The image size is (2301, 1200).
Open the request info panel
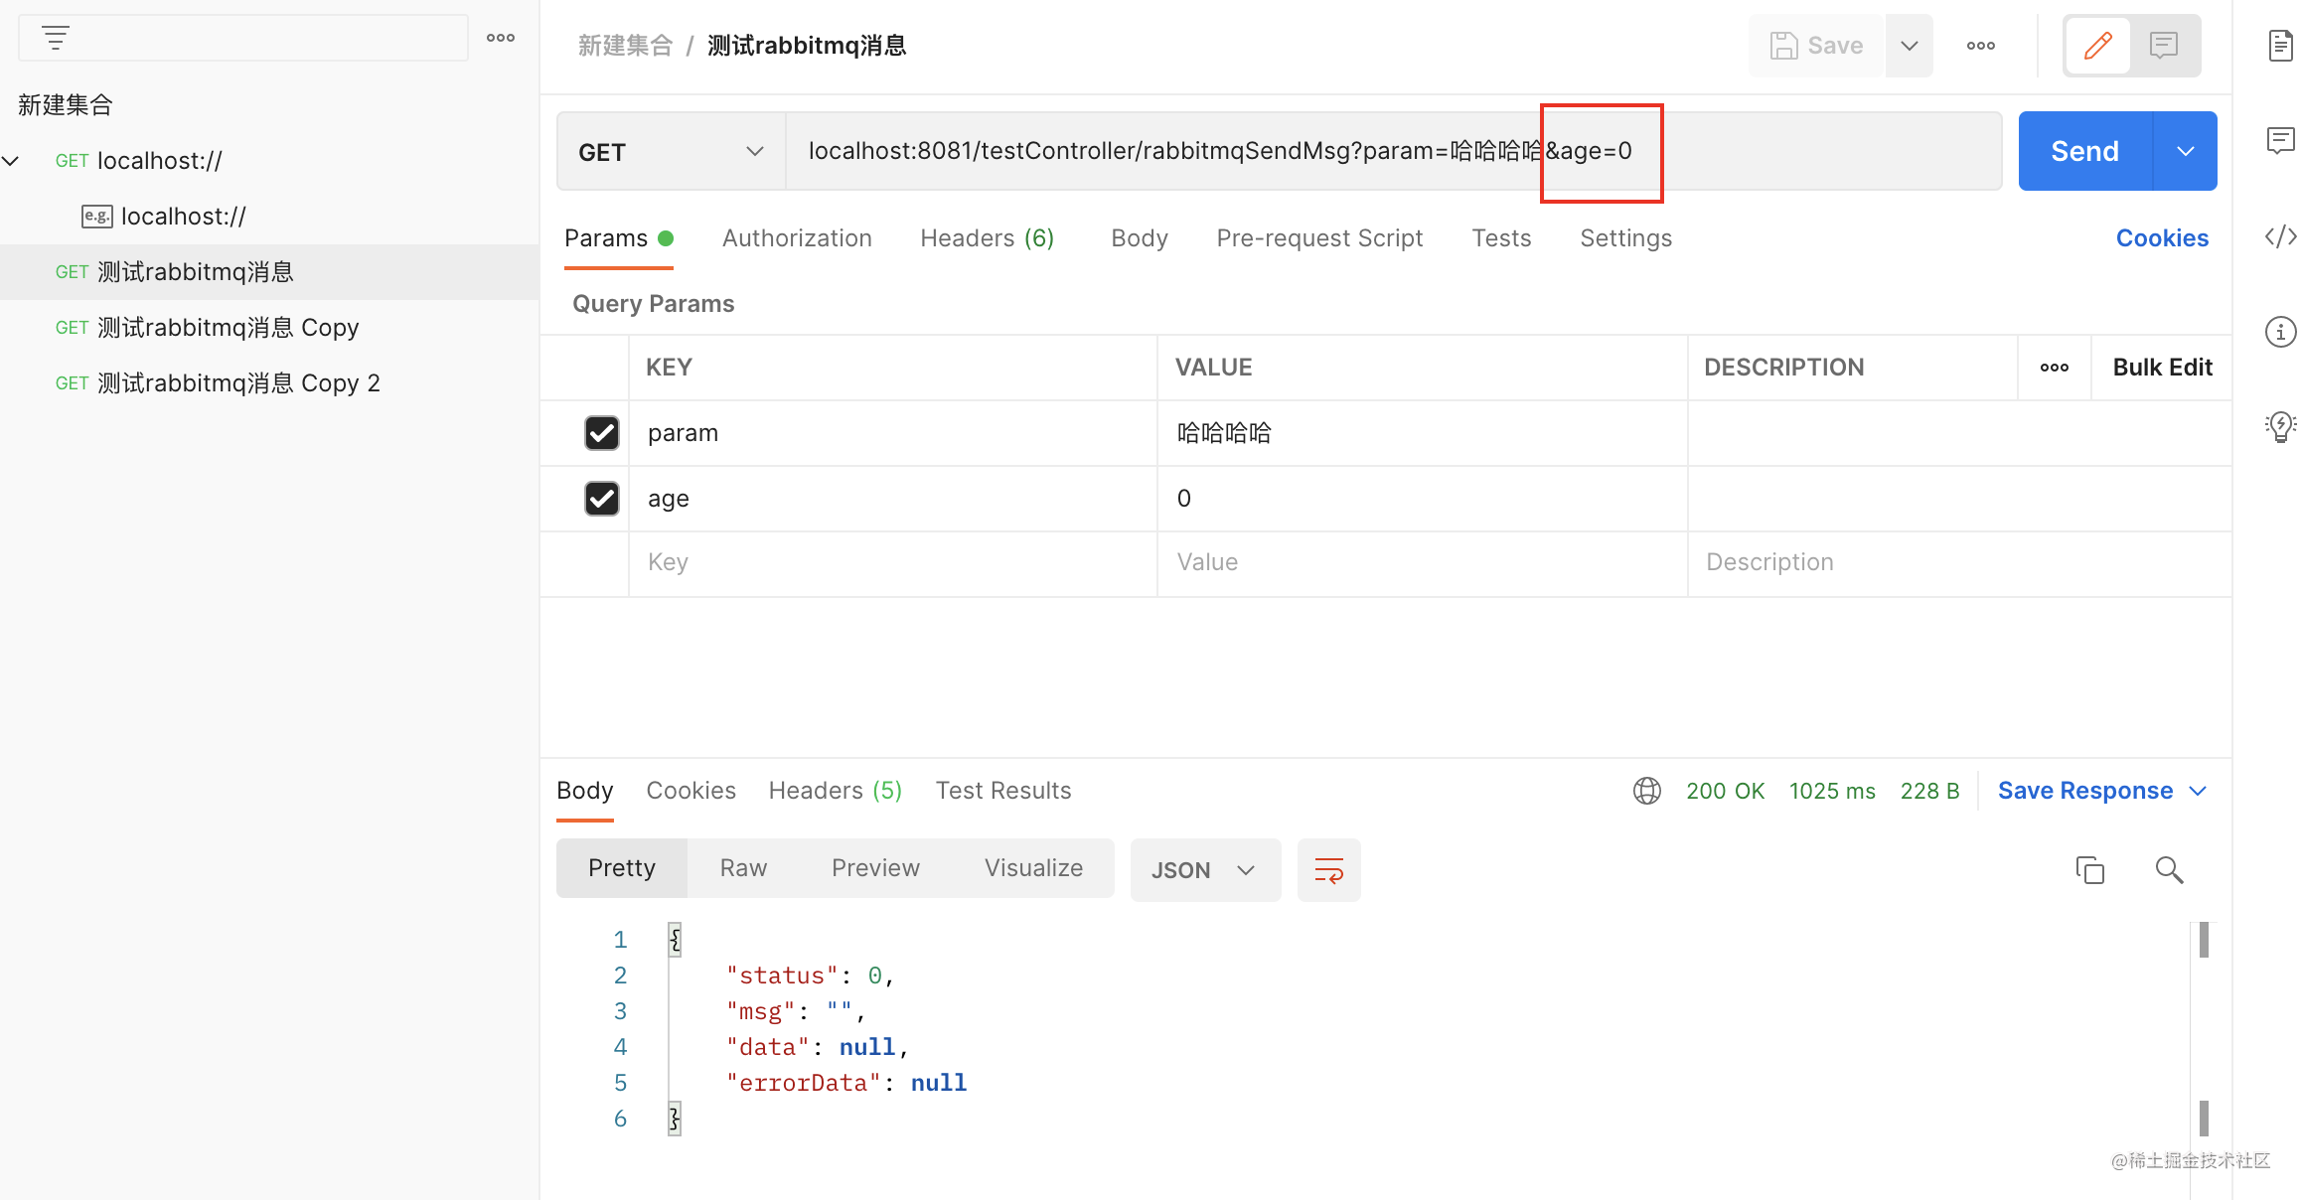tap(2280, 332)
